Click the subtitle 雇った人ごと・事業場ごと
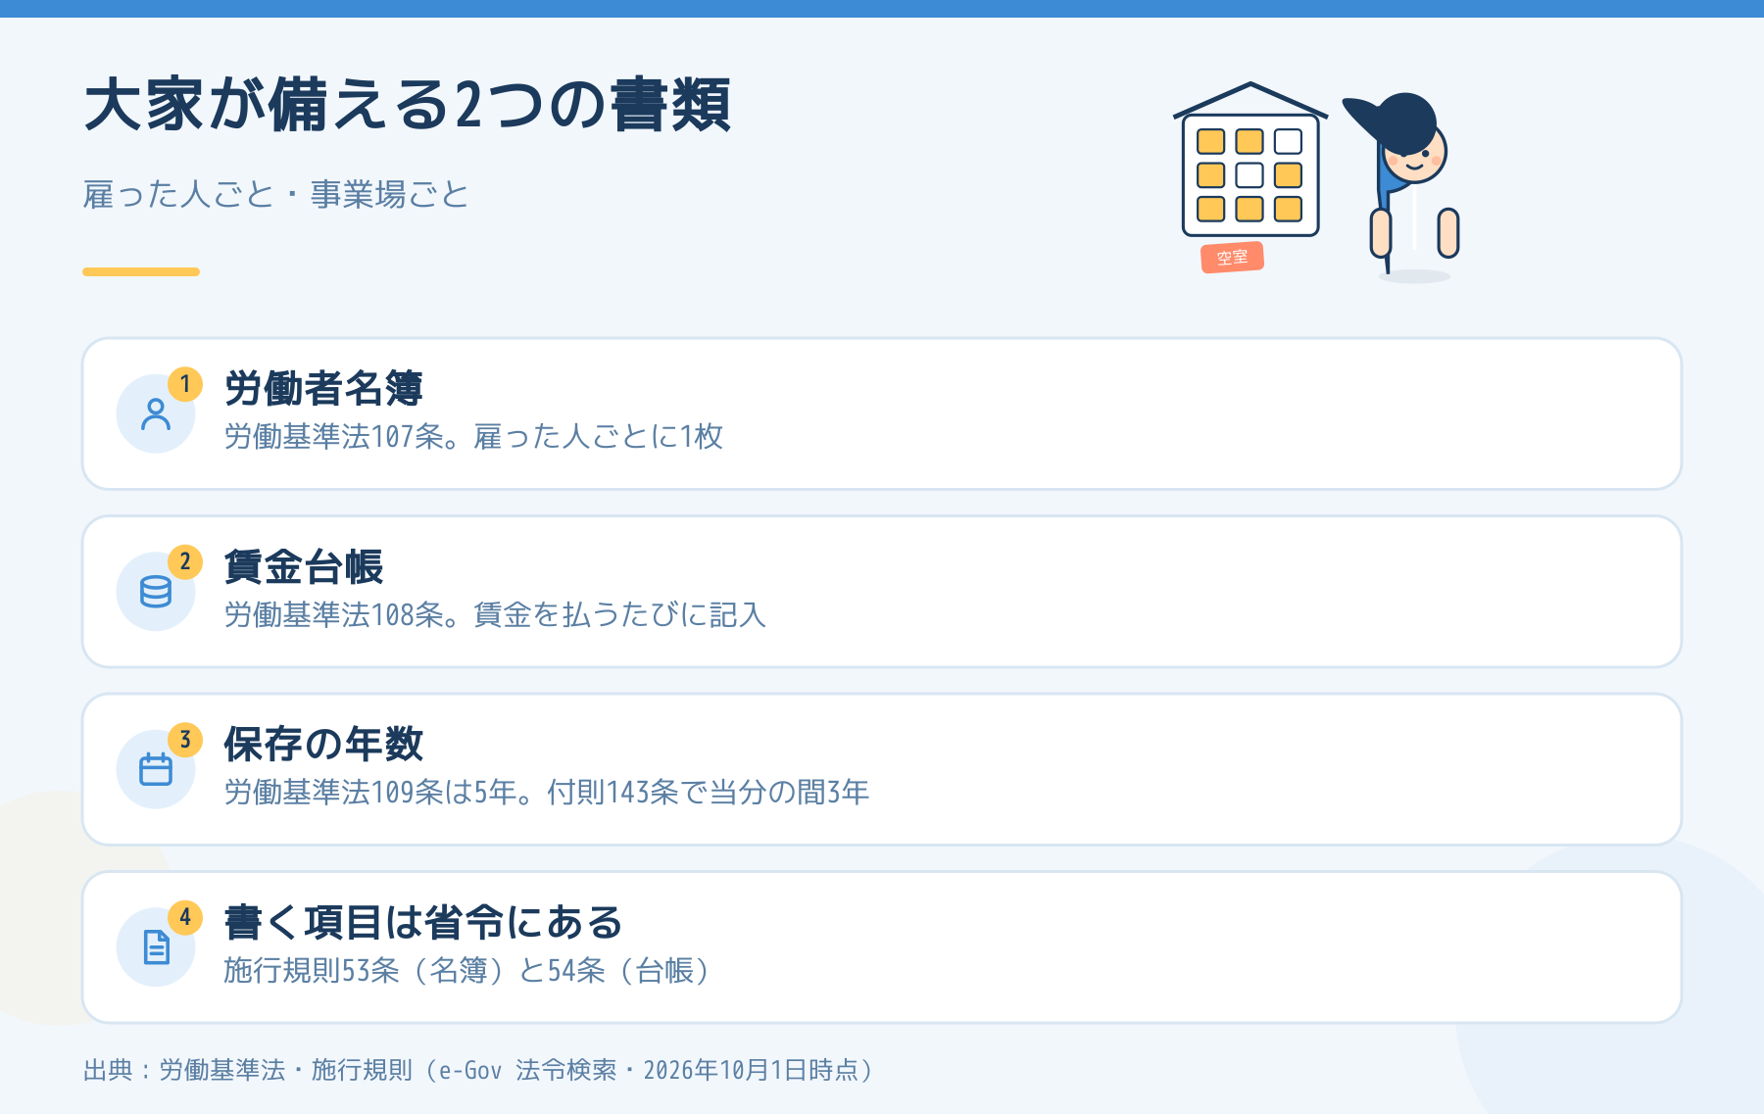Image resolution: width=1764 pixels, height=1114 pixels. [x=276, y=194]
